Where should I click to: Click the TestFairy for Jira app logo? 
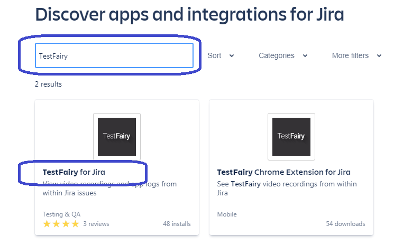pos(117,136)
